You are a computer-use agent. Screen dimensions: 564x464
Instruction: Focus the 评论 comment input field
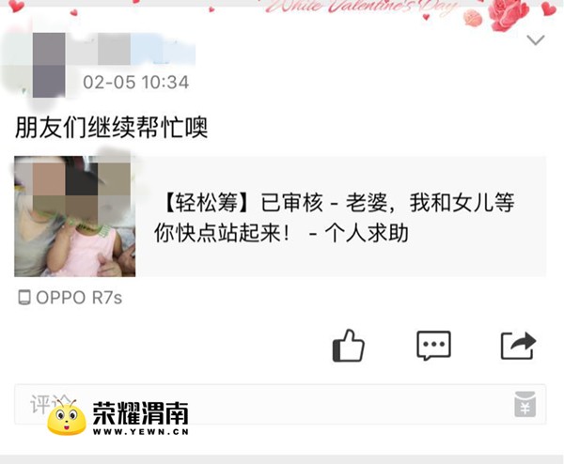coord(280,404)
